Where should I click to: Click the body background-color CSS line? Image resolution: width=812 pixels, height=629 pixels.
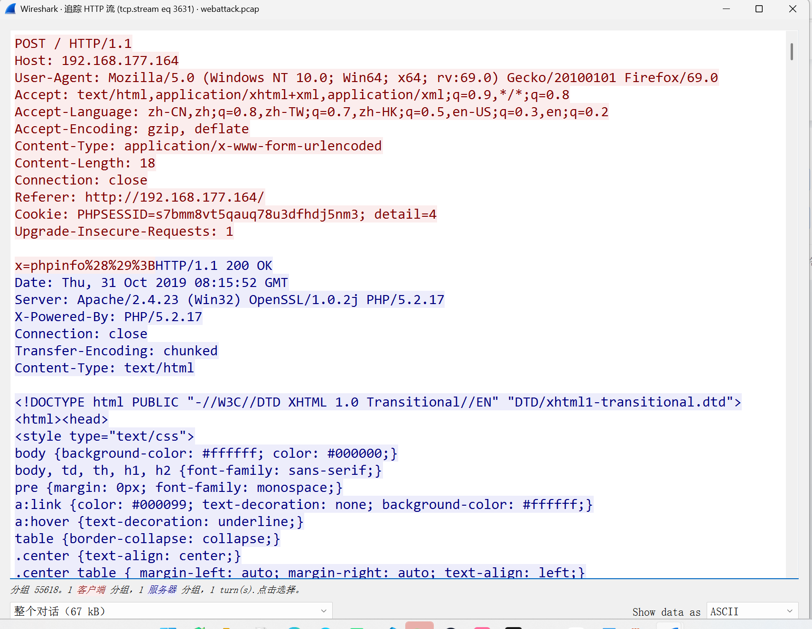point(206,453)
